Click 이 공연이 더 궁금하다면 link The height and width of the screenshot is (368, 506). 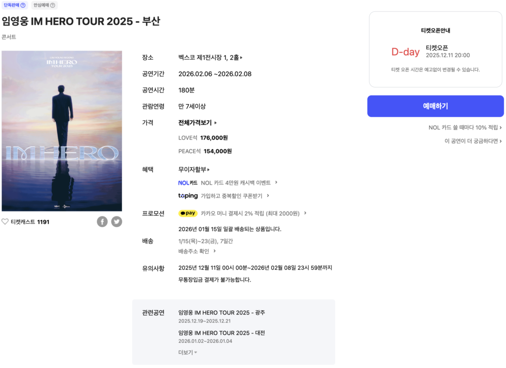click(473, 141)
